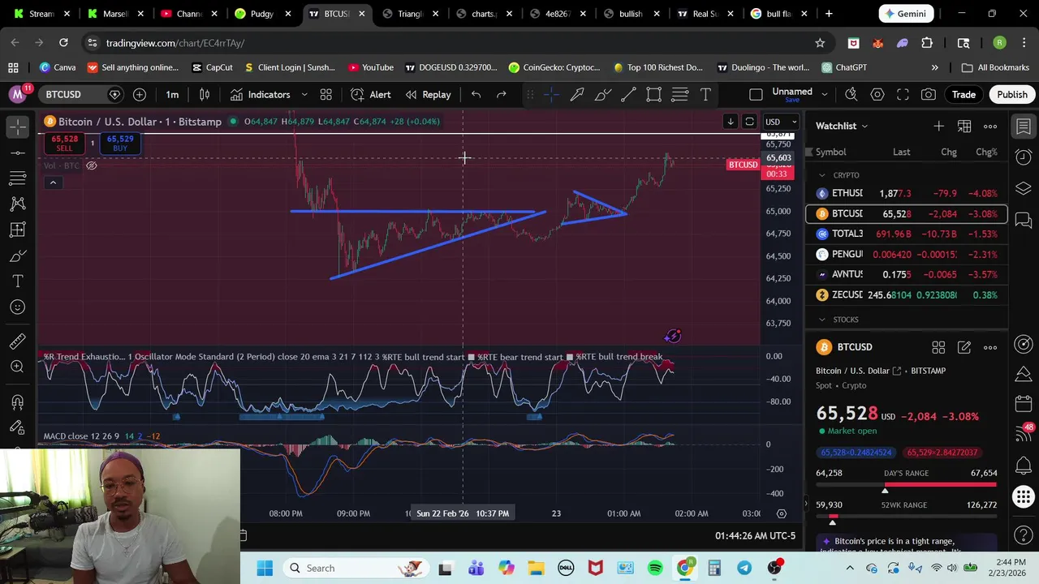The height and width of the screenshot is (584, 1039).
Task: Select the crosshair cursor tool in left sidebar
Action: click(17, 127)
